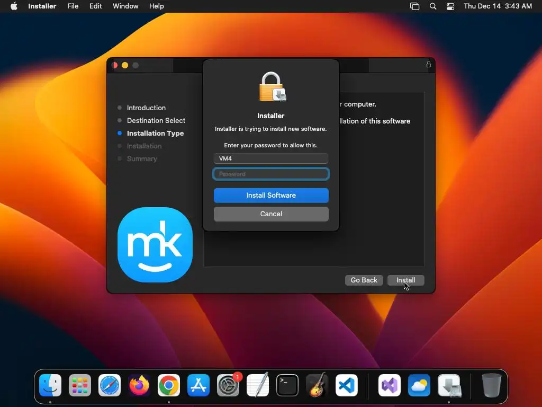Click the lock icon in Installer title bar

[429, 64]
